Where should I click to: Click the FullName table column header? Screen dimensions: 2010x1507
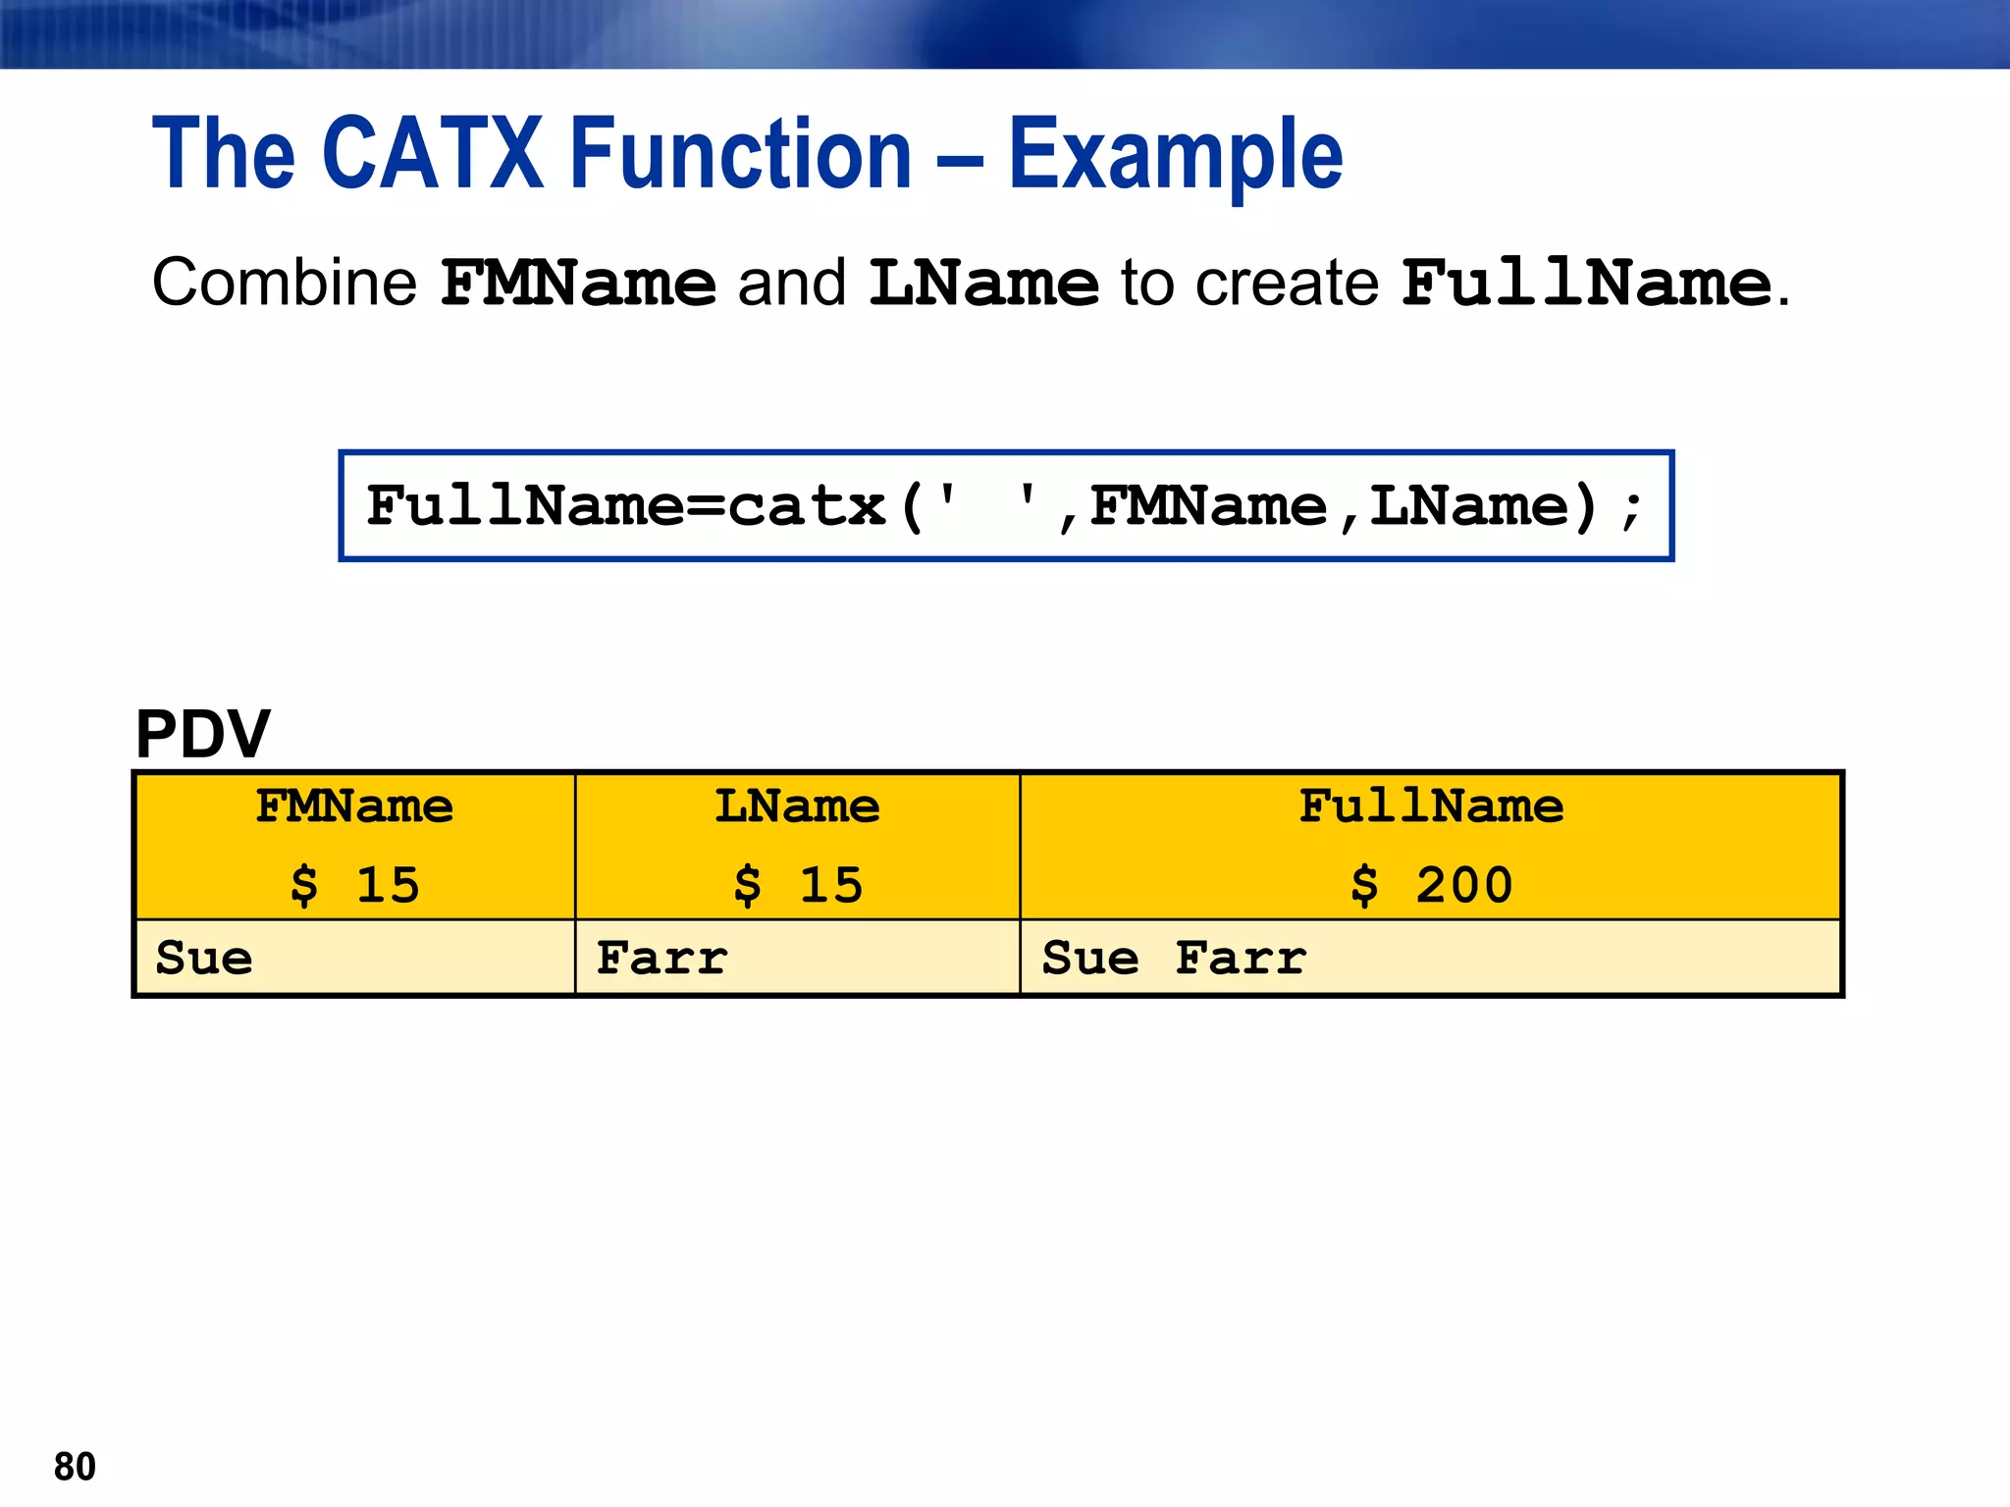pyautogui.click(x=1431, y=806)
